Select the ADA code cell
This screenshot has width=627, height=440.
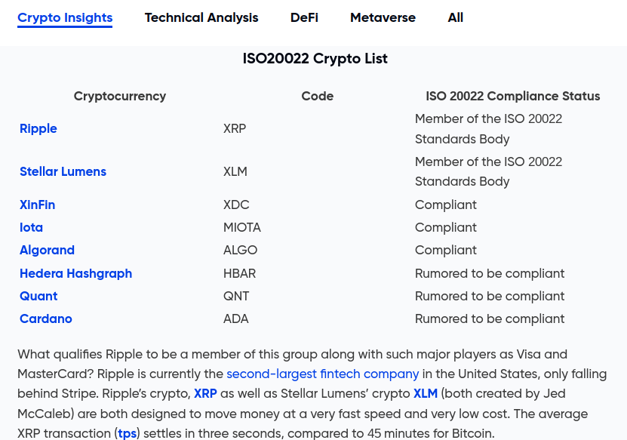[236, 318]
